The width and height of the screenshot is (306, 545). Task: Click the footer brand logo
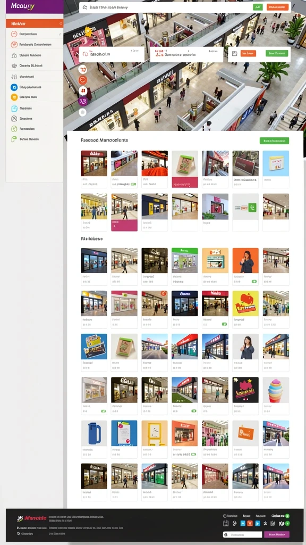click(x=31, y=518)
